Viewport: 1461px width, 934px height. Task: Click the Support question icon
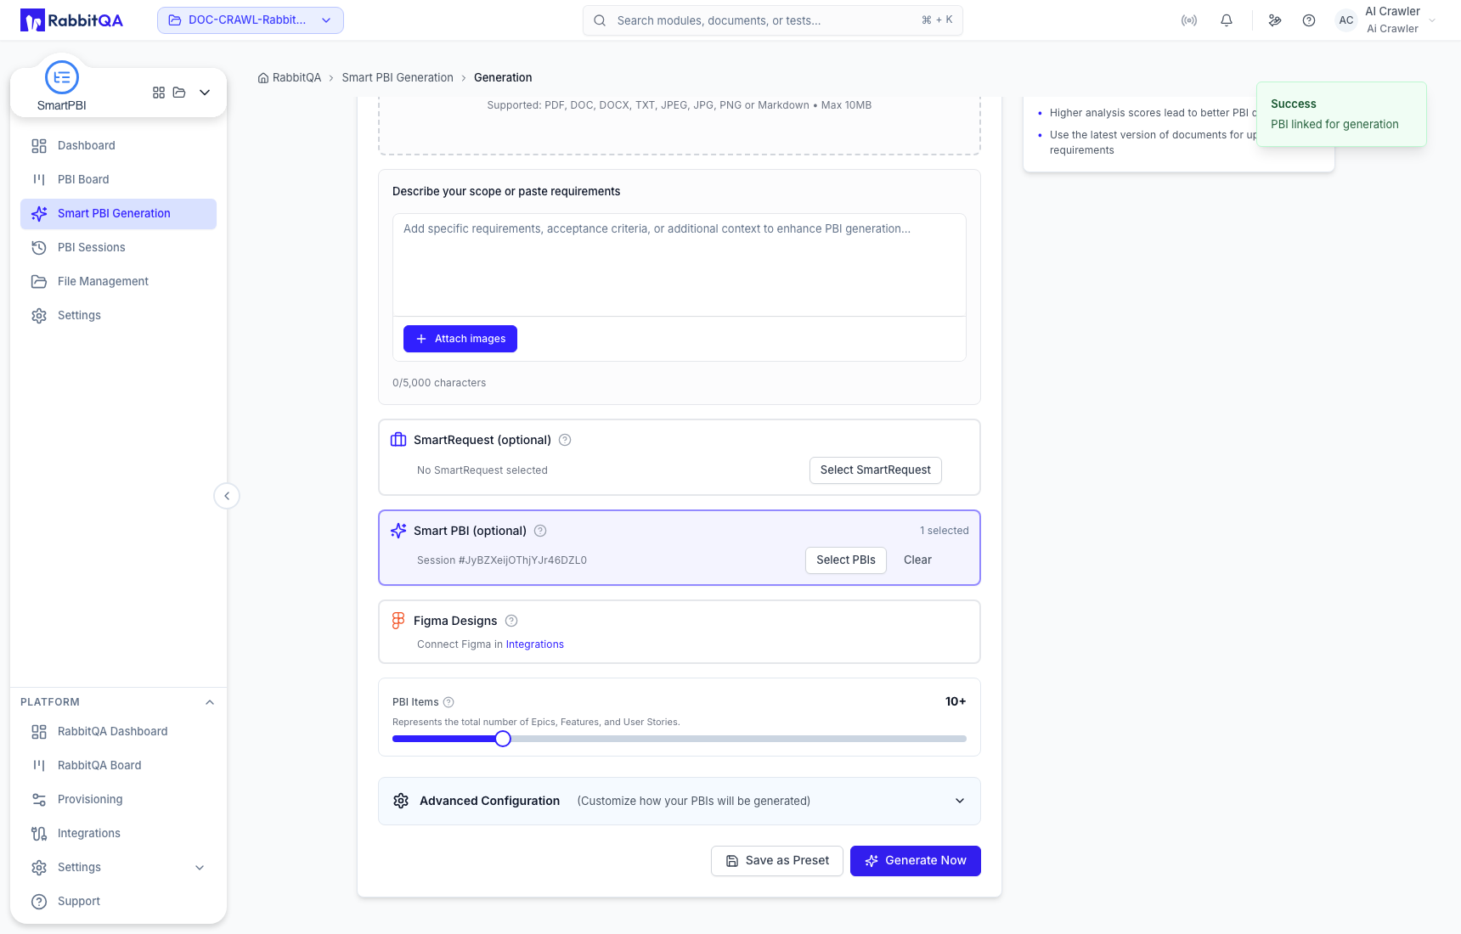(39, 901)
